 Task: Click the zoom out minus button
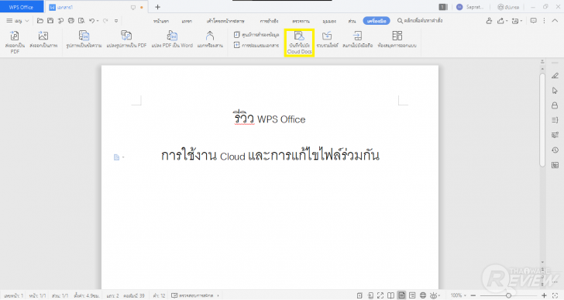click(x=473, y=295)
